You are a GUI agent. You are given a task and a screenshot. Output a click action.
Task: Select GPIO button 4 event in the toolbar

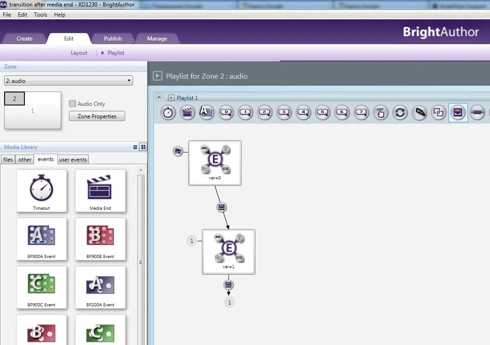click(x=304, y=113)
